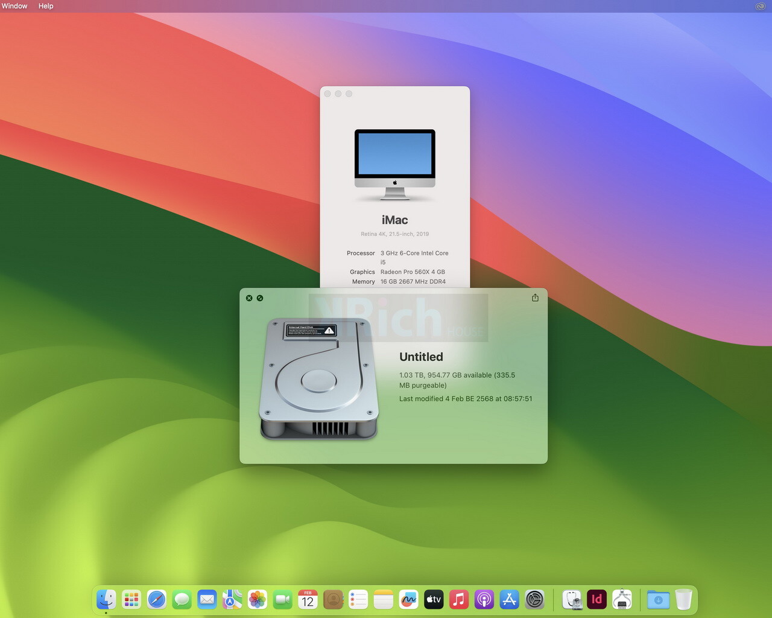
Task: Open the Help menu
Action: 46,6
